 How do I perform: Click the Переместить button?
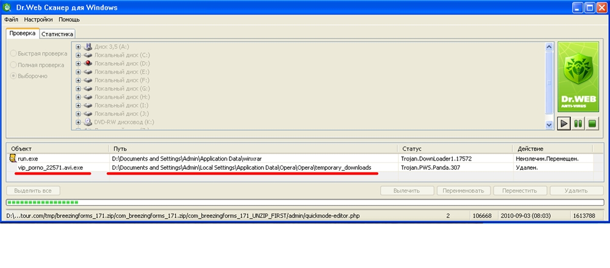520,191
